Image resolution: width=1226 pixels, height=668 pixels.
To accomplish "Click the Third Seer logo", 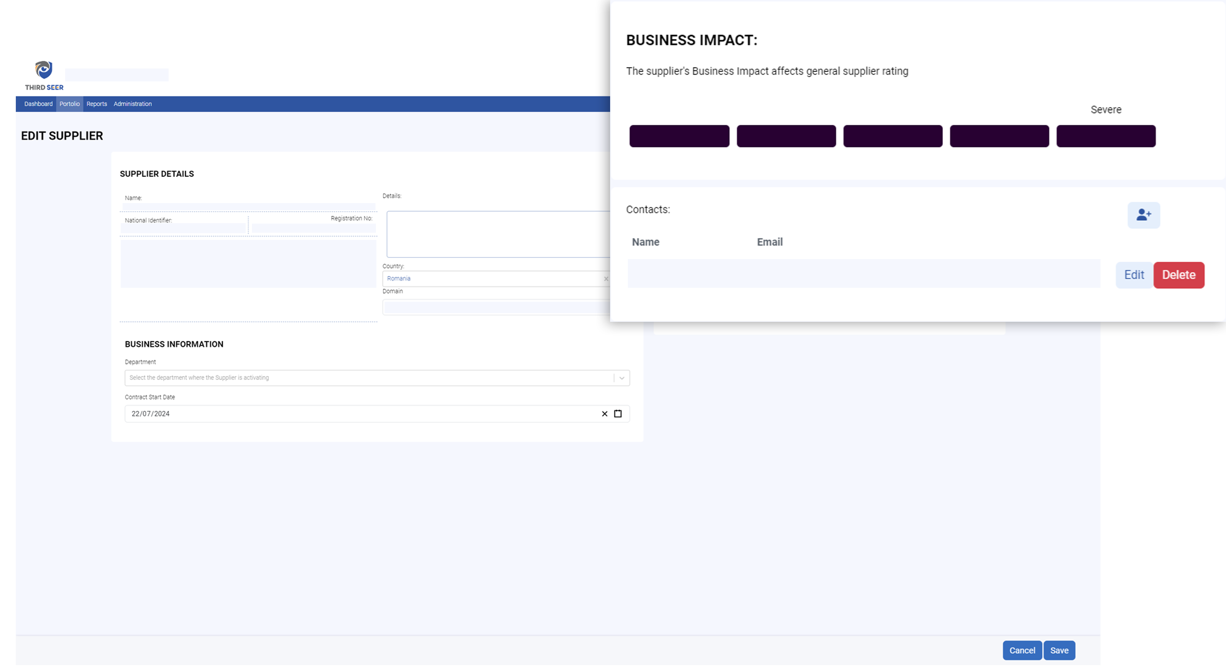I will click(x=44, y=75).
